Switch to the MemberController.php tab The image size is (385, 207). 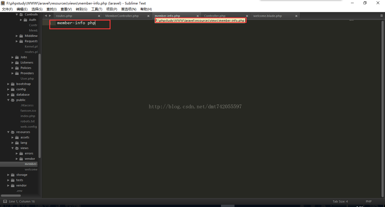pos(122,16)
